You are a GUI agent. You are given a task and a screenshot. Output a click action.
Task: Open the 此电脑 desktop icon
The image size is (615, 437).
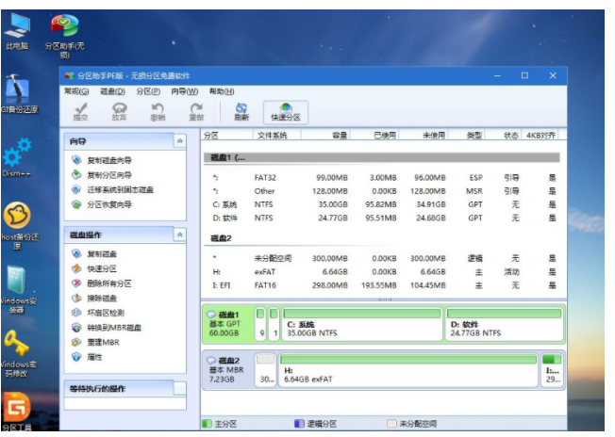tap(17, 28)
